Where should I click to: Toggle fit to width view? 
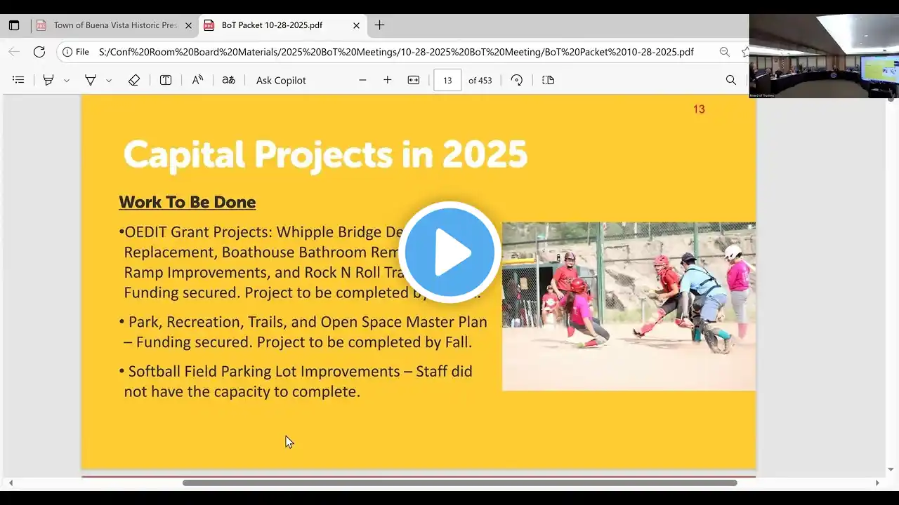pos(414,80)
